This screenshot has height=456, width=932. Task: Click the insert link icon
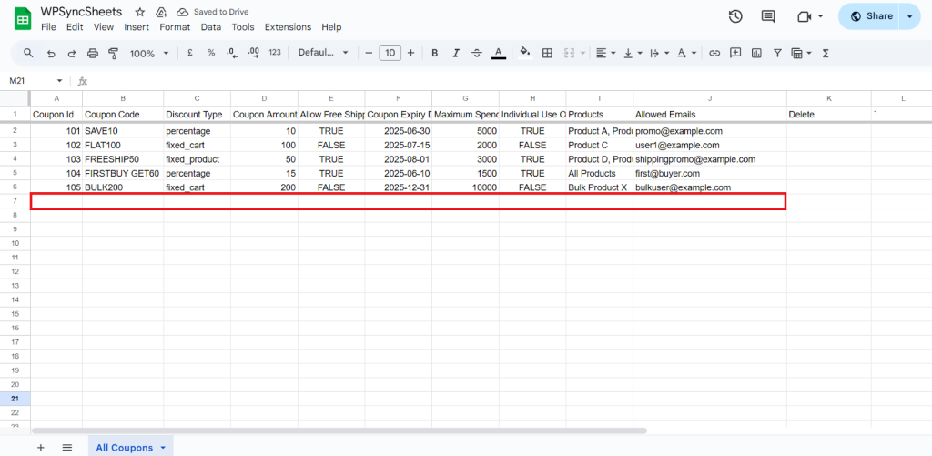pos(715,53)
